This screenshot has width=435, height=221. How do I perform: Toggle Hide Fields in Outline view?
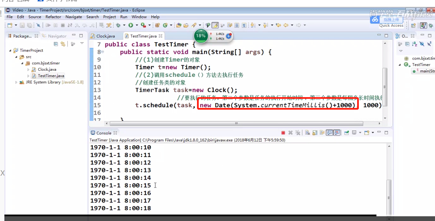[x=421, y=44]
